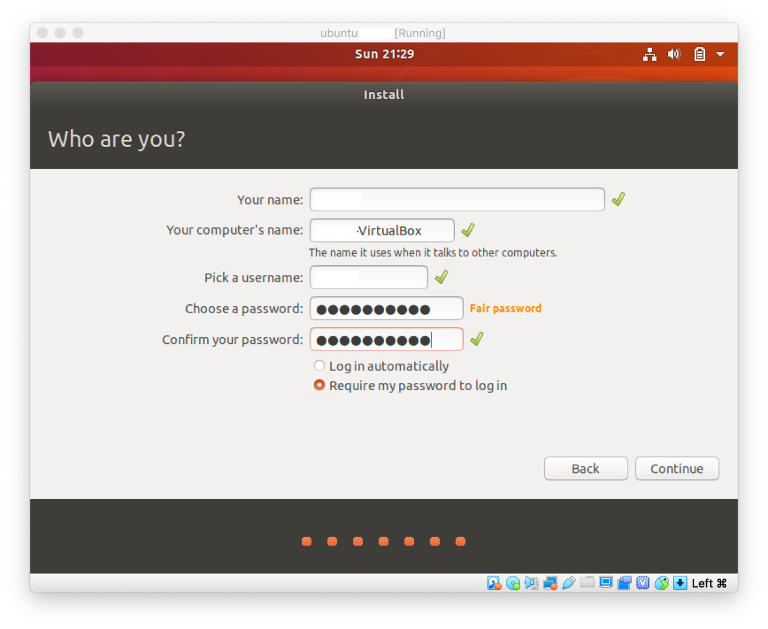Click the audio device icon in VirtualBox status bar
The height and width of the screenshot is (629, 768).
532,583
